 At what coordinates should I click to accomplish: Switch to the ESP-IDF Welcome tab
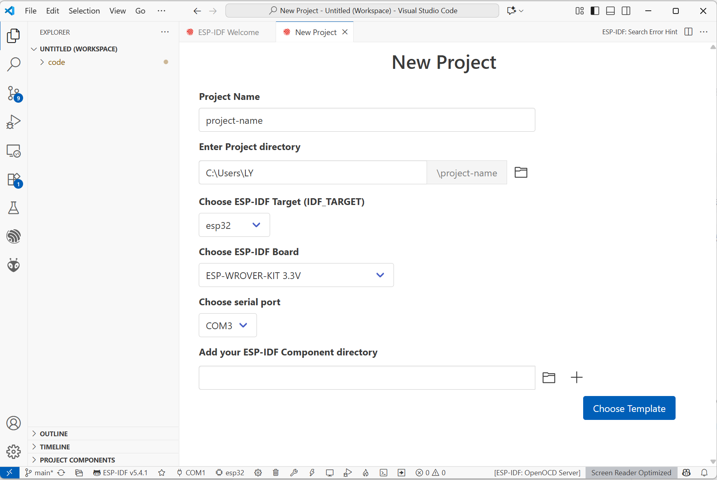pyautogui.click(x=227, y=32)
